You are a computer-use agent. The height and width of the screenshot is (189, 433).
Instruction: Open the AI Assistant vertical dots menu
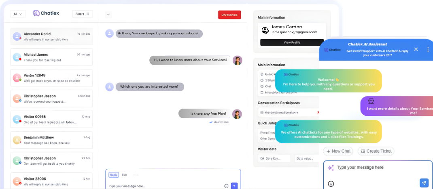pyautogui.click(x=428, y=49)
